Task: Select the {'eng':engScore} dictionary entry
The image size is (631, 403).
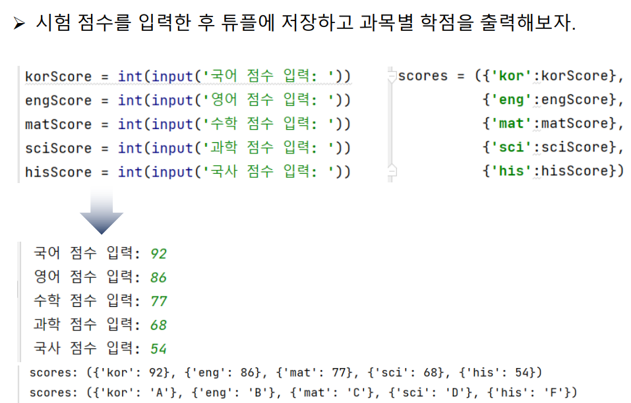Action: tap(553, 99)
